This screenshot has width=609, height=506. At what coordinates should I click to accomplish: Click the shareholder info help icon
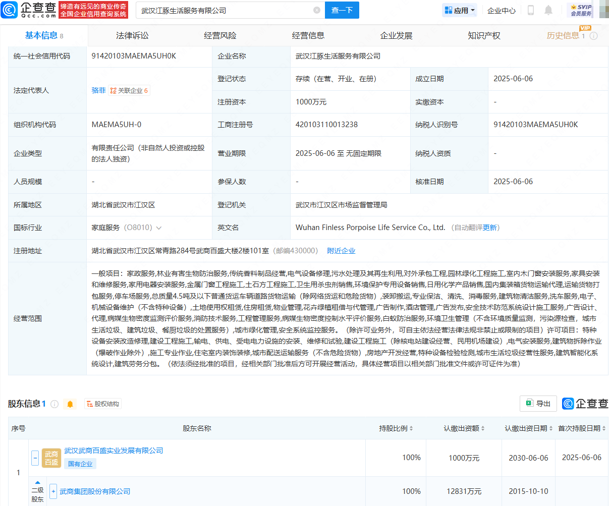pos(54,404)
